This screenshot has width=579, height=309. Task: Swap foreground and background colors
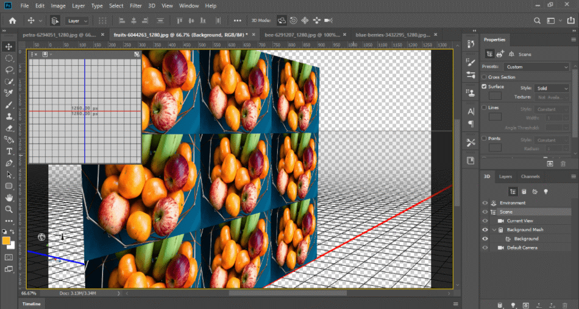click(x=12, y=232)
